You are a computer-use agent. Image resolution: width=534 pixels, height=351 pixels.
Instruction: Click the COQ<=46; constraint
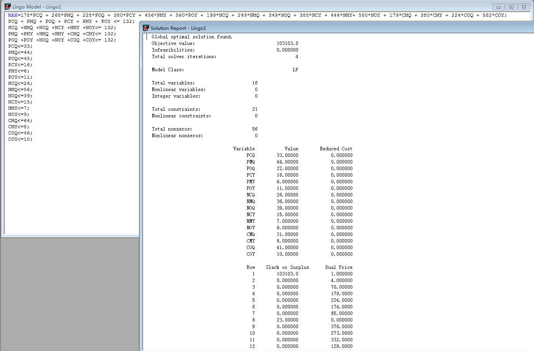coord(20,133)
